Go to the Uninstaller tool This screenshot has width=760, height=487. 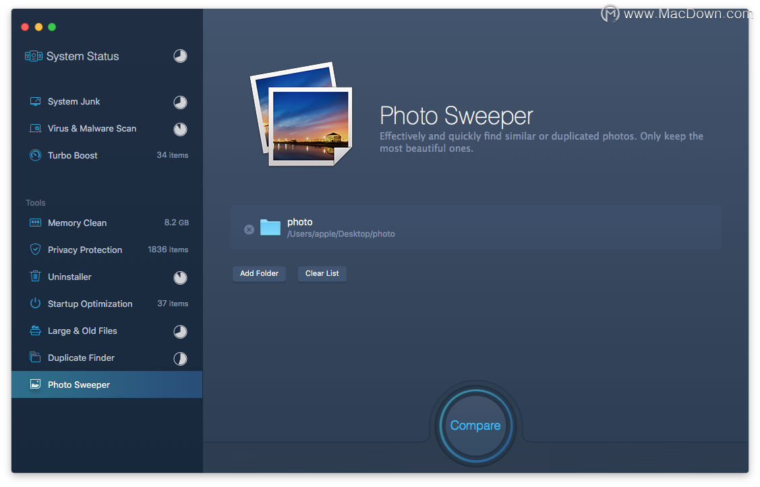pyautogui.click(x=107, y=277)
